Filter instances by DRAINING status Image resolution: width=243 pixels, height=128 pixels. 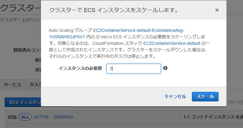[63, 117]
